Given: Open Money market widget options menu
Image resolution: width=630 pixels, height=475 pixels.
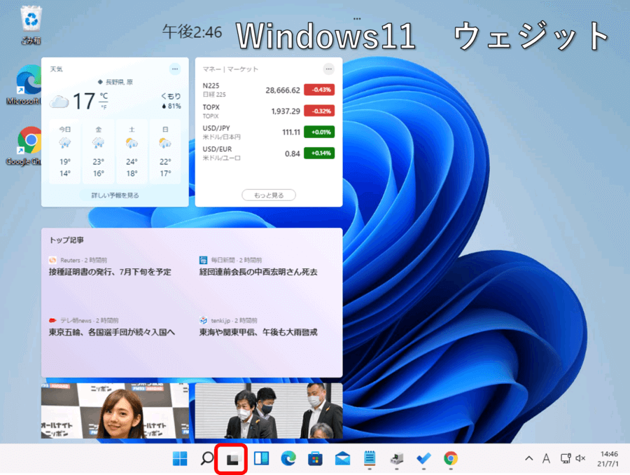Looking at the screenshot, I should (329, 69).
